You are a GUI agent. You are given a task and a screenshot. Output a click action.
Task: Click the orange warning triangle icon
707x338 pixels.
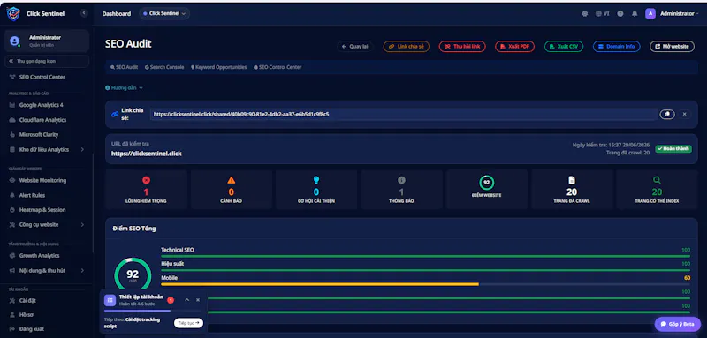(232, 180)
